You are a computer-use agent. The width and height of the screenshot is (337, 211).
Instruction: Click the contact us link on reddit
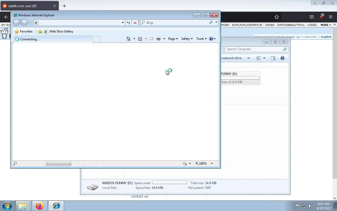tap(140, 196)
